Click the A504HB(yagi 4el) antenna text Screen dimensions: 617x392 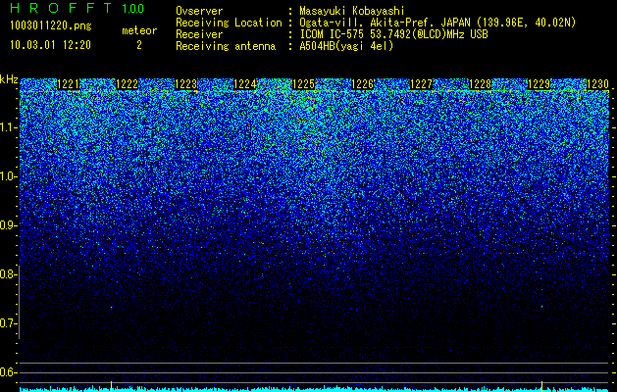[x=346, y=46]
